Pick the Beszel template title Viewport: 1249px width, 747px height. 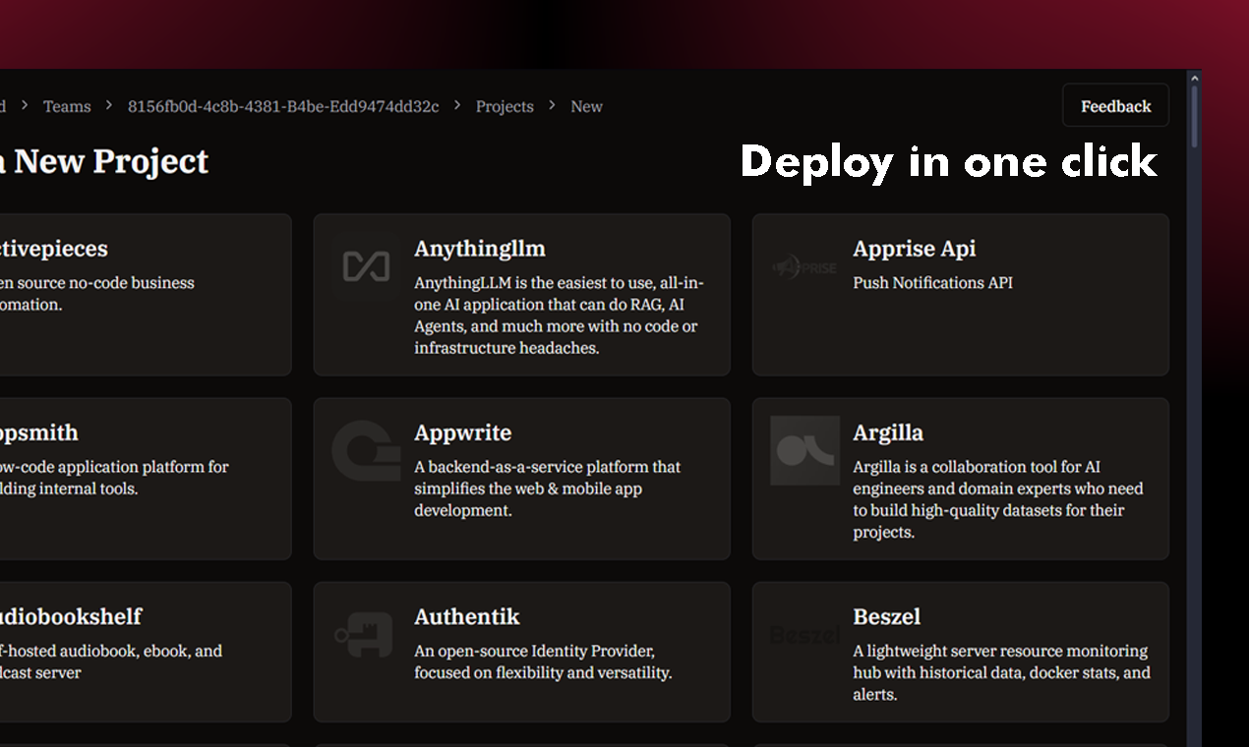point(887,616)
